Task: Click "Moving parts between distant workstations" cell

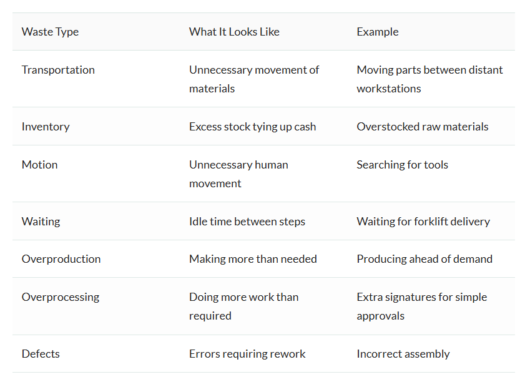Action: coord(429,79)
